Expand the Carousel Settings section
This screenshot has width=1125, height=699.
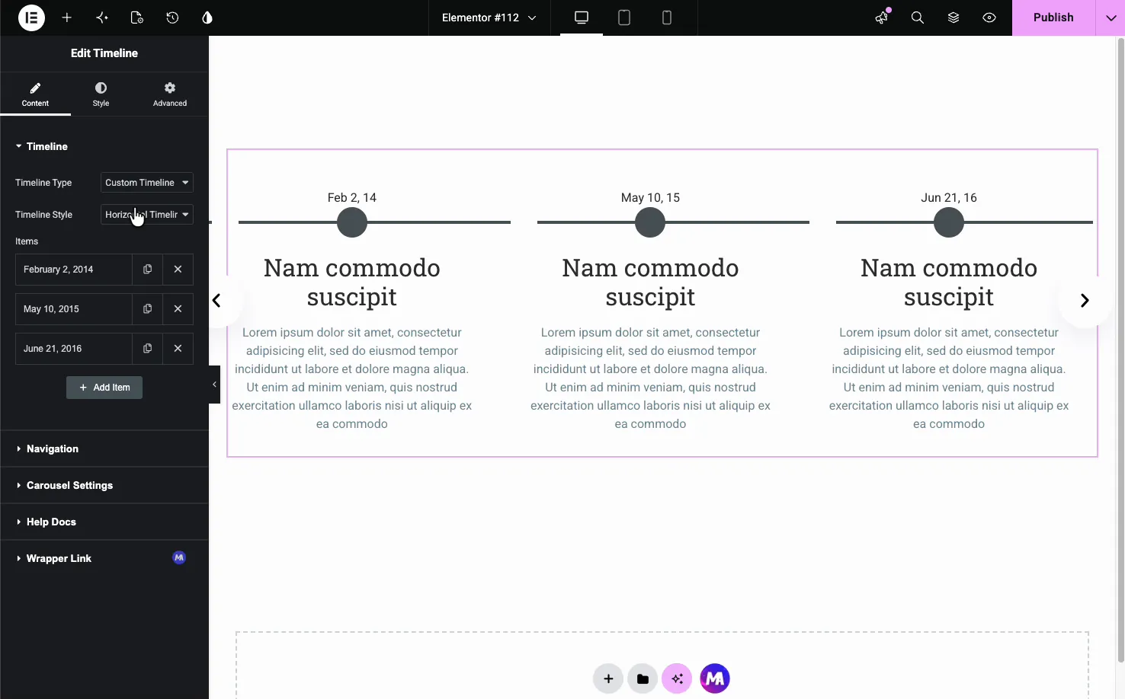pyautogui.click(x=104, y=485)
